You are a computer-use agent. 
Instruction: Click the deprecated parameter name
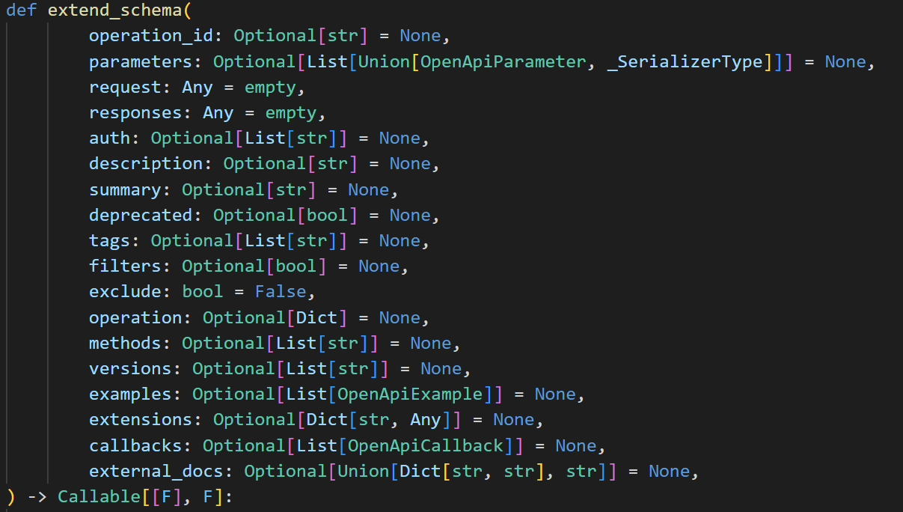(141, 216)
